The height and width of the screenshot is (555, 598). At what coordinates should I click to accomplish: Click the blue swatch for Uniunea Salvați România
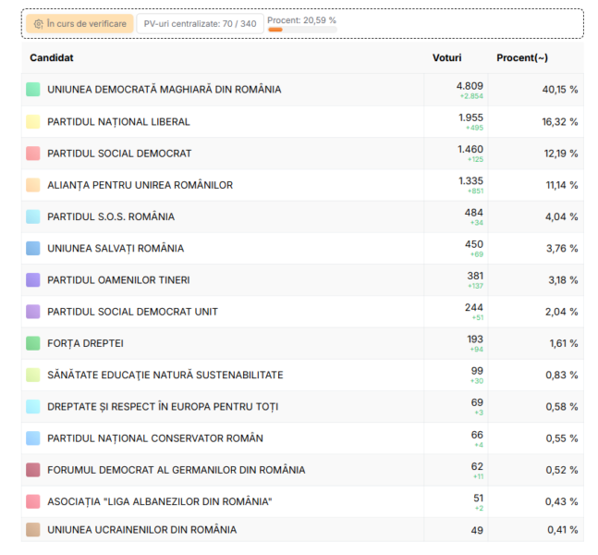pos(33,248)
